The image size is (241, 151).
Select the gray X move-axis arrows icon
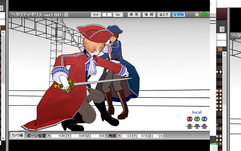point(190,127)
